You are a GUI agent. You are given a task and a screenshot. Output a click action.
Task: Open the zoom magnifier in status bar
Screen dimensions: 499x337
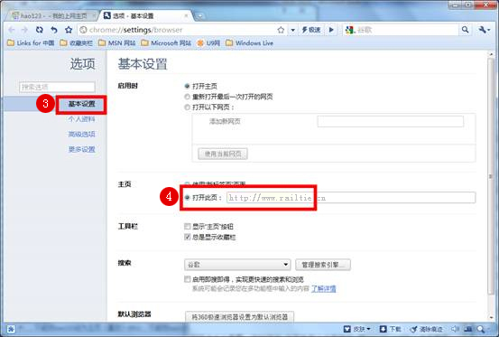(x=482, y=329)
